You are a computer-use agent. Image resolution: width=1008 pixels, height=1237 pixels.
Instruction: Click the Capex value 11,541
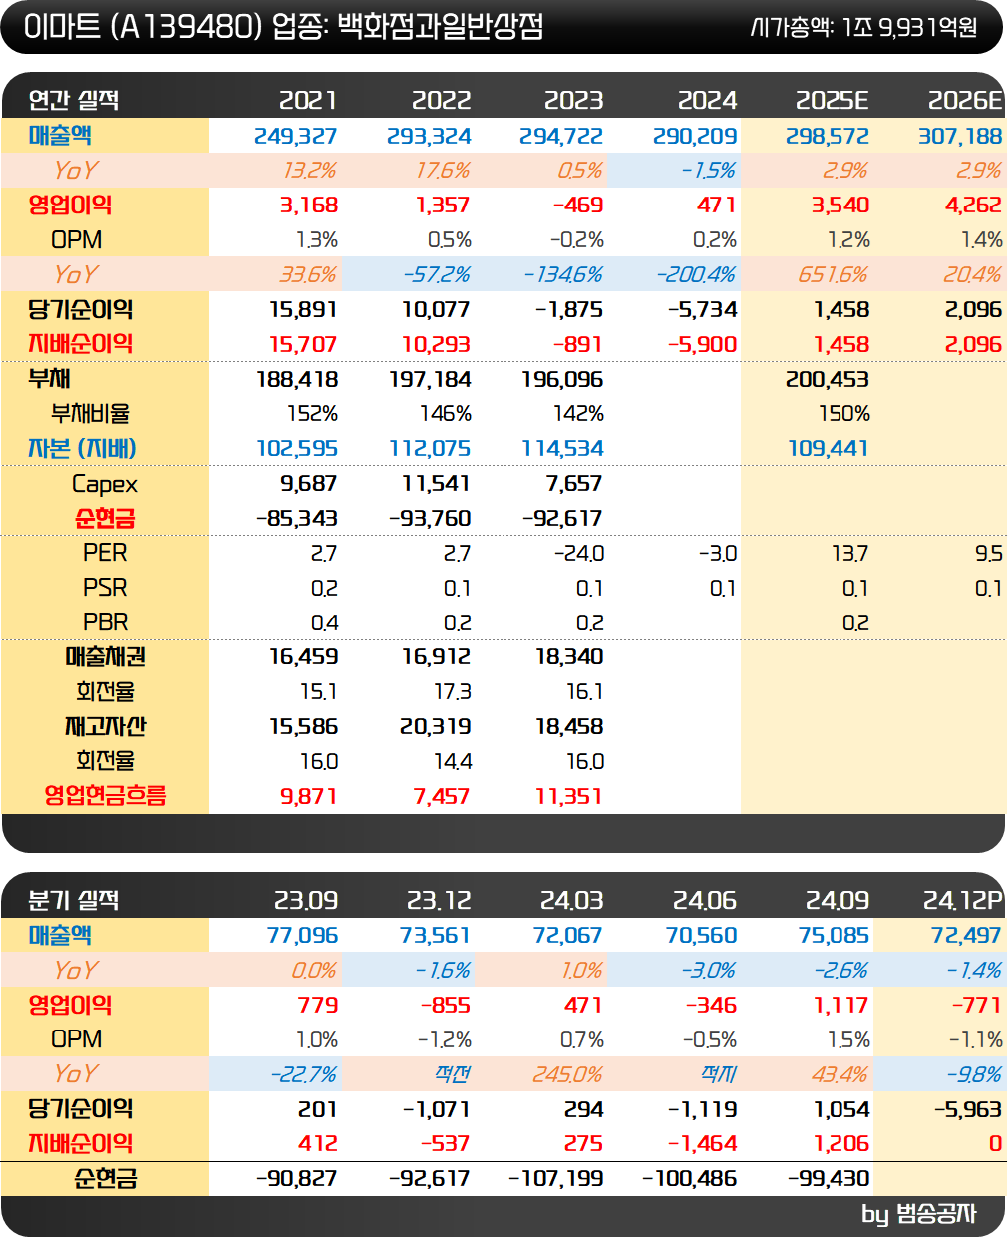436,483
